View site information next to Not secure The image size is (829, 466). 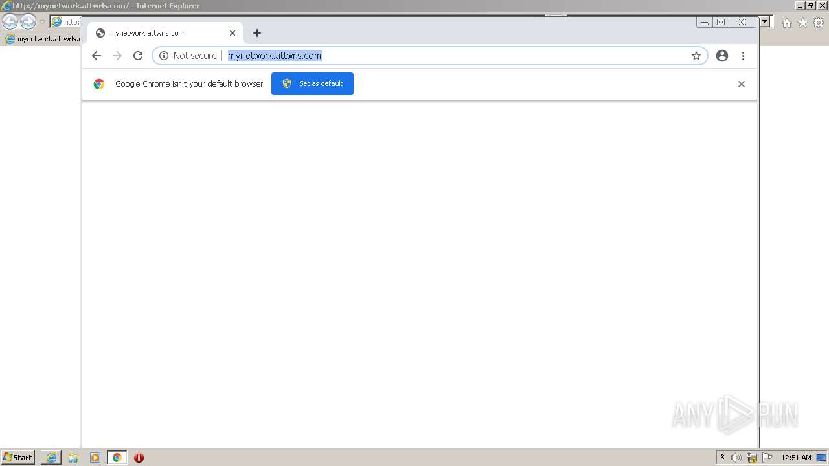[164, 56]
